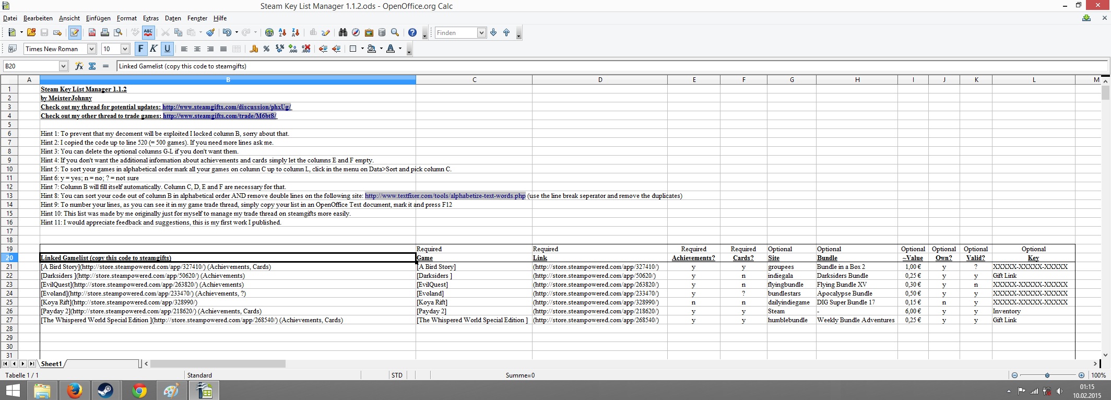Open OpenOffice Help
Image resolution: width=1111 pixels, height=400 pixels.
(412, 32)
